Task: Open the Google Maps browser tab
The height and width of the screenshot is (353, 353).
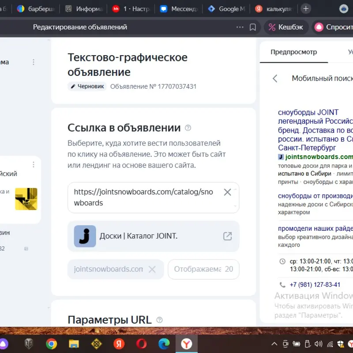Action: [x=226, y=9]
